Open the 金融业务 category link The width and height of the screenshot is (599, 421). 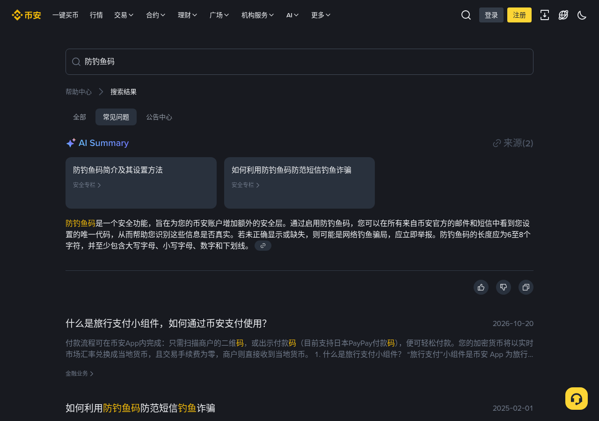[80, 373]
